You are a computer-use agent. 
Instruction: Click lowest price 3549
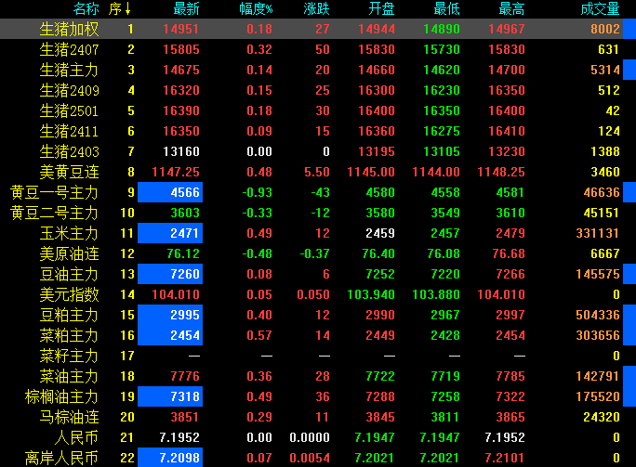(445, 213)
